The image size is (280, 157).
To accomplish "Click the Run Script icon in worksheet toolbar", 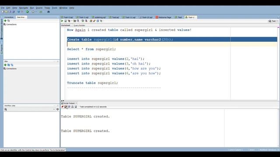I will tap(66, 21).
